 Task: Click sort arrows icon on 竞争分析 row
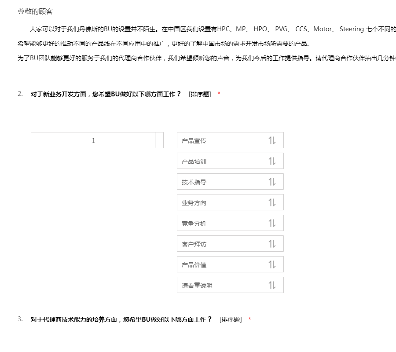tap(272, 223)
